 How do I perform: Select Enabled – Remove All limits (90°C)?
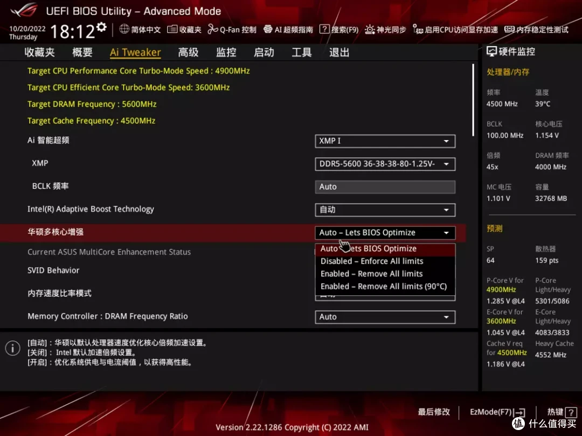coord(385,287)
